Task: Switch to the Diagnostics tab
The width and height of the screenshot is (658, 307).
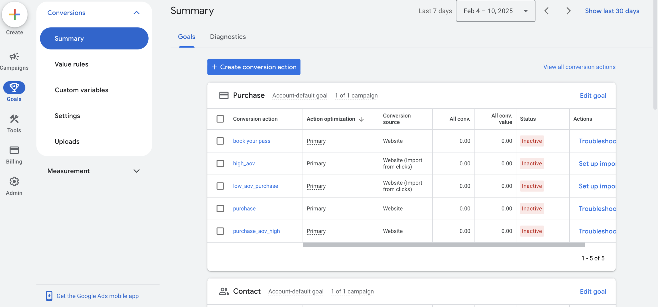Action: (228, 37)
